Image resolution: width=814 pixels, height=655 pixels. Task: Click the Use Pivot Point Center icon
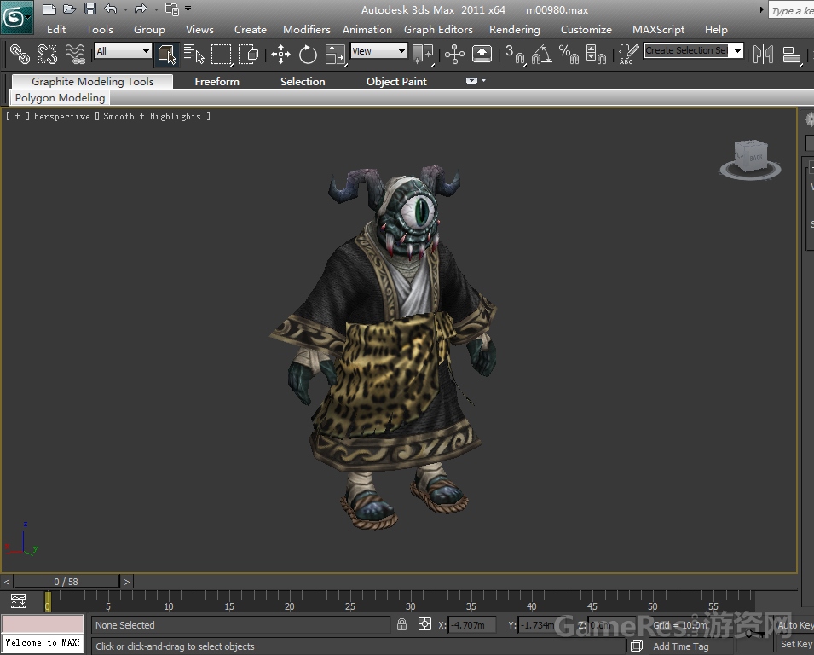click(x=423, y=54)
